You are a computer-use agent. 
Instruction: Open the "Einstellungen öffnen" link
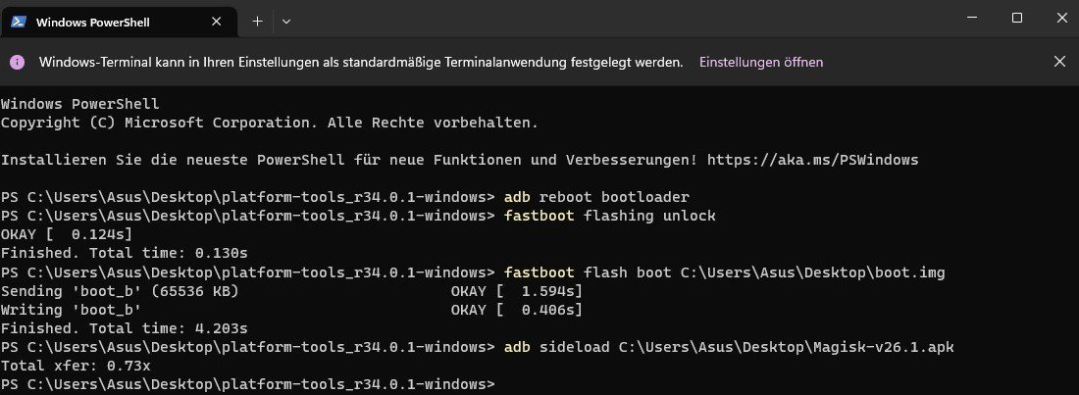pos(760,62)
